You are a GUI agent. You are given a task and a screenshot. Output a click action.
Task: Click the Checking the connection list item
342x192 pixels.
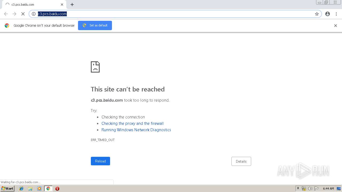(123, 117)
